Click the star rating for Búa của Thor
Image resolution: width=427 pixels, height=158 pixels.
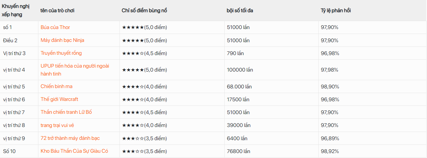(x=144, y=27)
